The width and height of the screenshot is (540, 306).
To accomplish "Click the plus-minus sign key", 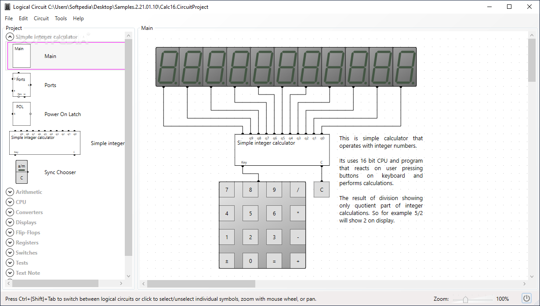I will 227,261.
